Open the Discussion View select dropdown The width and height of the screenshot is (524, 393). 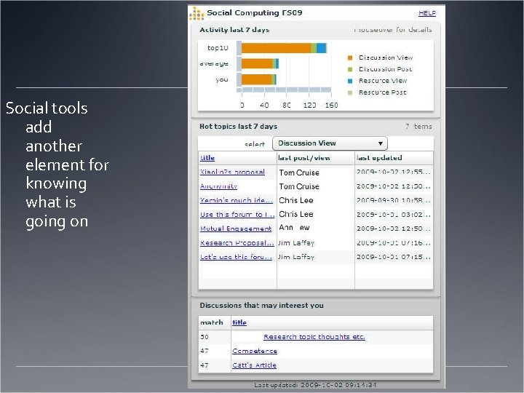click(x=330, y=143)
